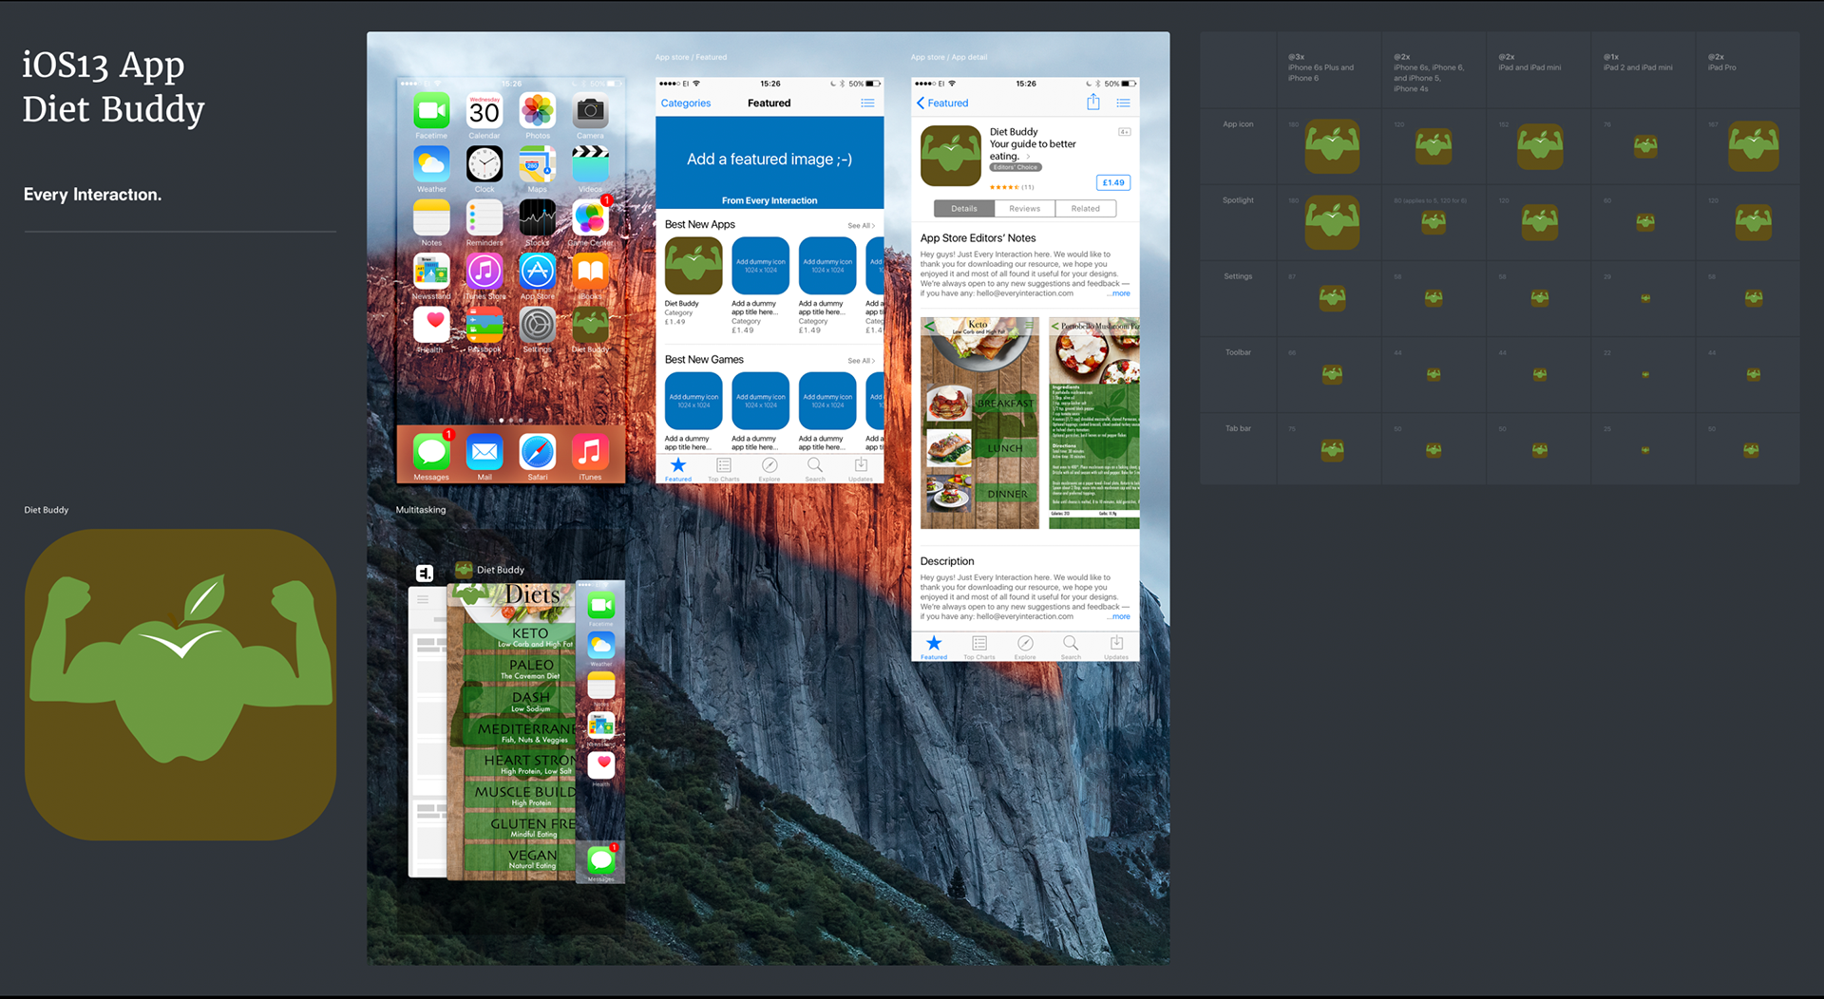This screenshot has height=999, width=1824.
Task: Select Explore tab in Featured screen
Action: pyautogui.click(x=769, y=469)
